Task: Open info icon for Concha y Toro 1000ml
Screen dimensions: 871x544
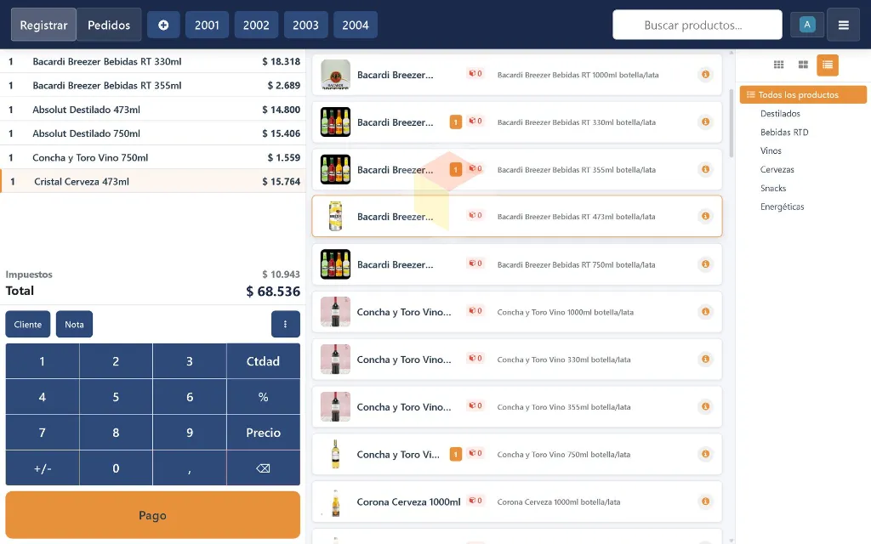Action: pyautogui.click(x=705, y=312)
